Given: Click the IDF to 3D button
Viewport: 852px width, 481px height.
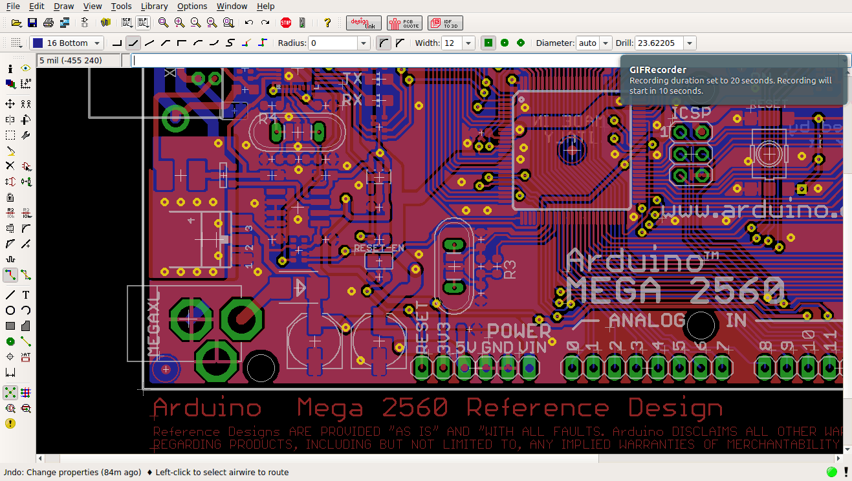Looking at the screenshot, I should click(x=445, y=23).
